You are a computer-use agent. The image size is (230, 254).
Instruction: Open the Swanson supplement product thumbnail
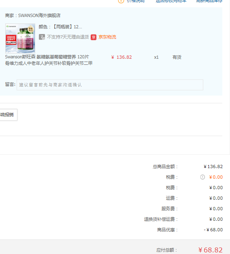point(20,38)
